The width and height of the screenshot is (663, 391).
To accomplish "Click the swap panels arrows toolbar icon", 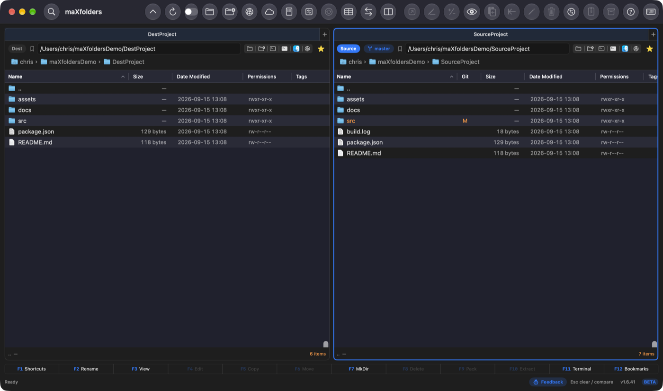I will pos(368,12).
